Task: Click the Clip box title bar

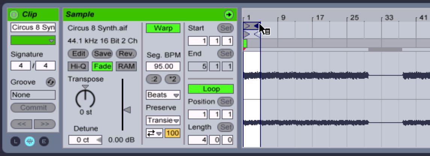Action: tap(33, 15)
